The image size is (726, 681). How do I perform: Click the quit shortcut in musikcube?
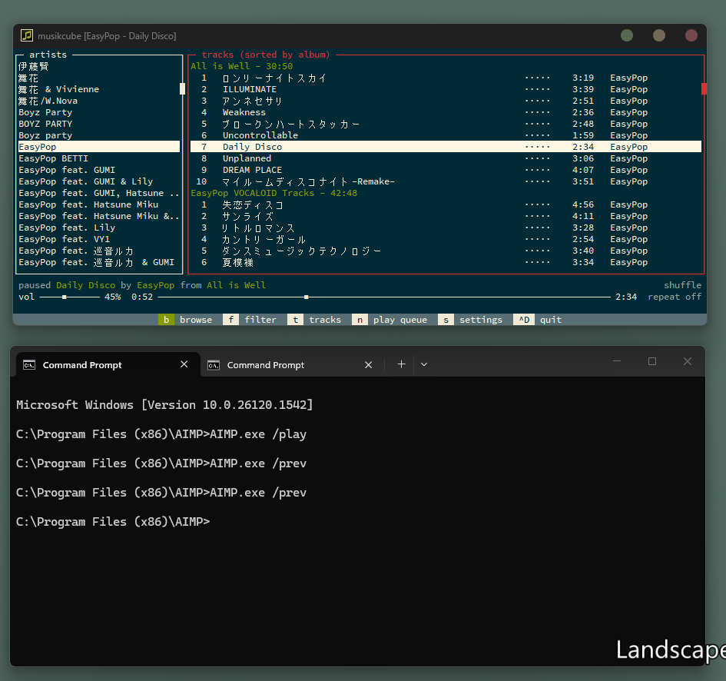(538, 320)
